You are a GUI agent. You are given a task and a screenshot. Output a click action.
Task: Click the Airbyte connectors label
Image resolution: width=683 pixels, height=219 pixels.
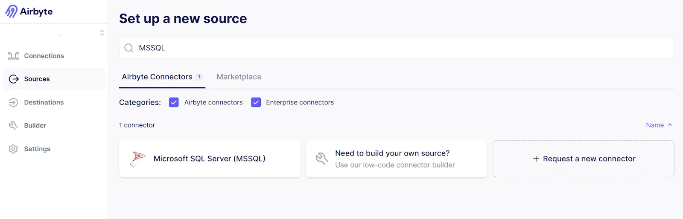[x=213, y=102]
